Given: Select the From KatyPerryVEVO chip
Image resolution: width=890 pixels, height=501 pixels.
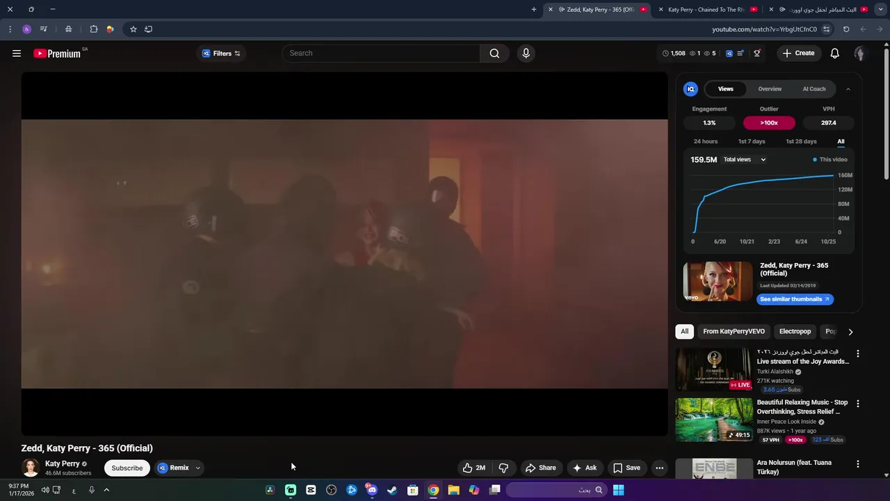Looking at the screenshot, I should [734, 332].
